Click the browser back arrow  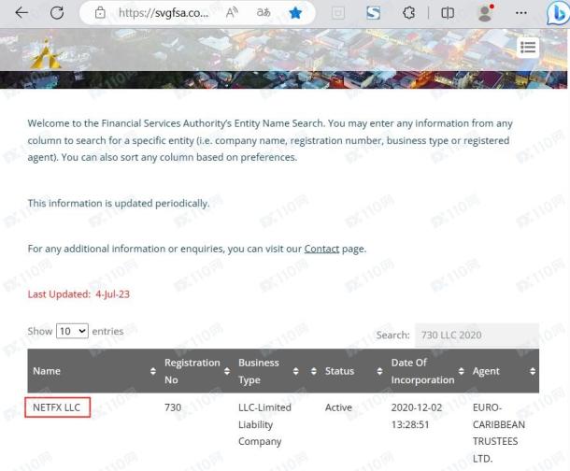click(21, 13)
